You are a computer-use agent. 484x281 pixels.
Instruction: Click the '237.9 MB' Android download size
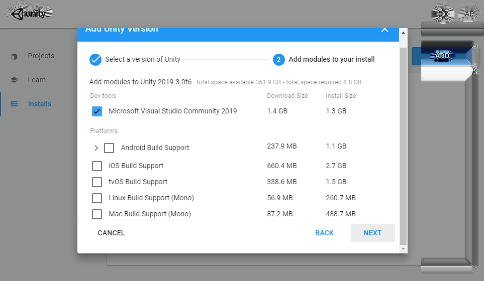(282, 147)
